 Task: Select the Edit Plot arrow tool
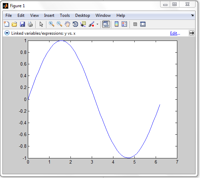[x=41, y=24]
